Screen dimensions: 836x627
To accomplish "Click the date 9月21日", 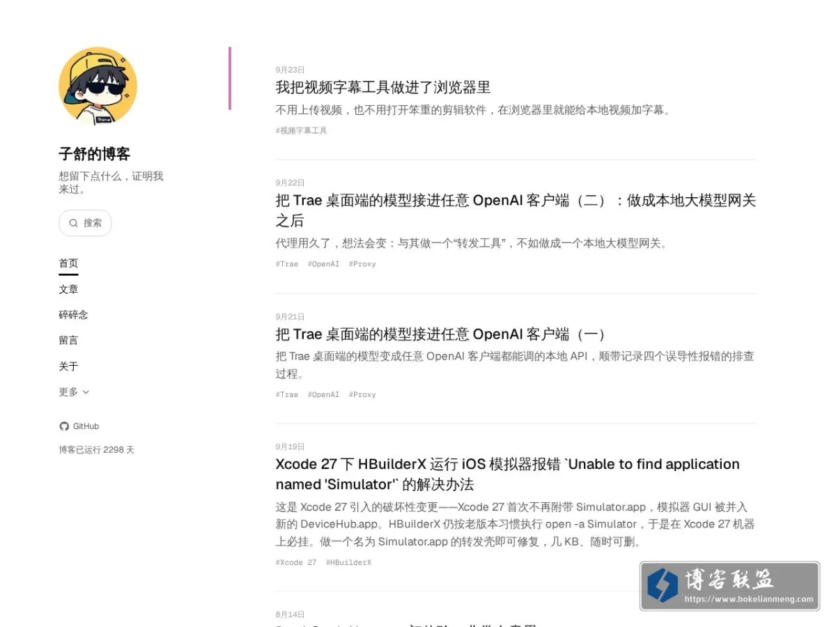I will [x=290, y=316].
